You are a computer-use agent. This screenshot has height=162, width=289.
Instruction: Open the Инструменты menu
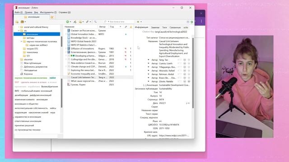point(48,12)
